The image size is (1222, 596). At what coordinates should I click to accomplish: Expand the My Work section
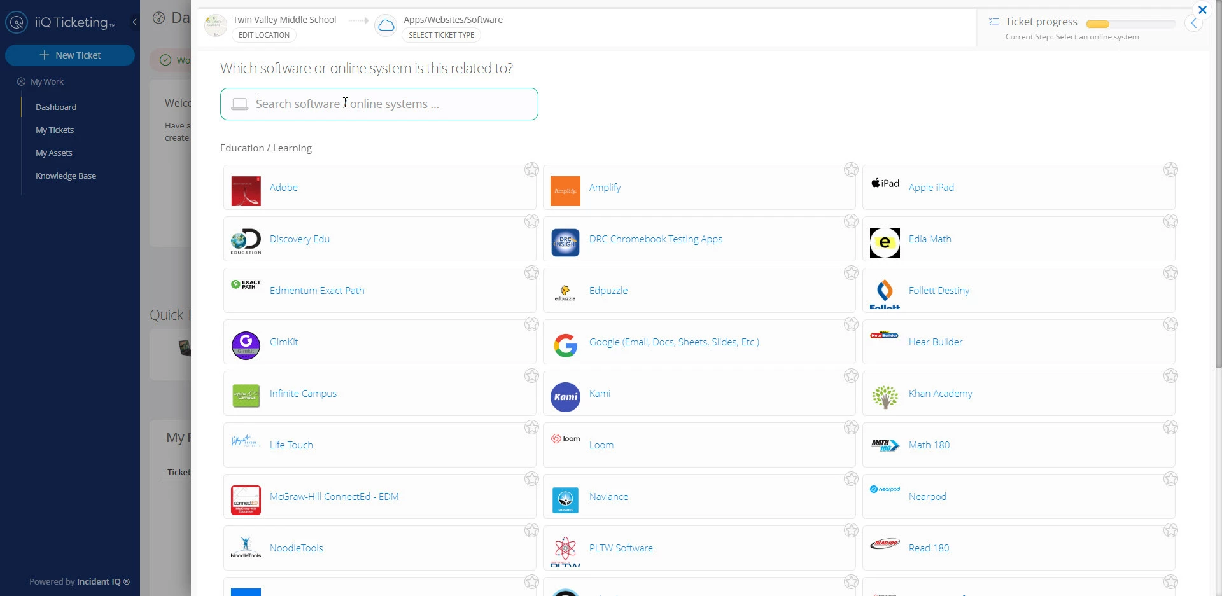coord(40,81)
